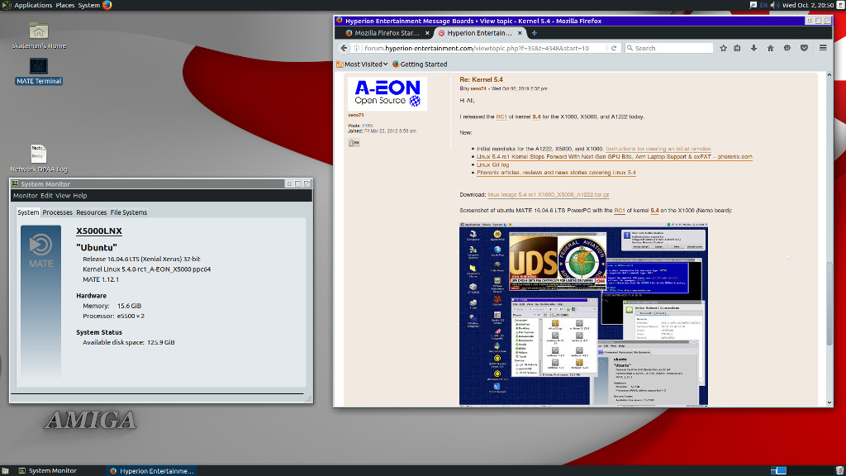Open the Re: Kernel 5.4 post title

481,79
